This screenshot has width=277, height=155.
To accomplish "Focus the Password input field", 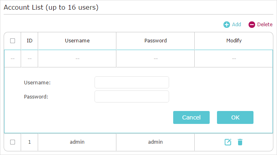I will pyautogui.click(x=132, y=96).
